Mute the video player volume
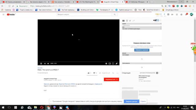 coord(48,64)
